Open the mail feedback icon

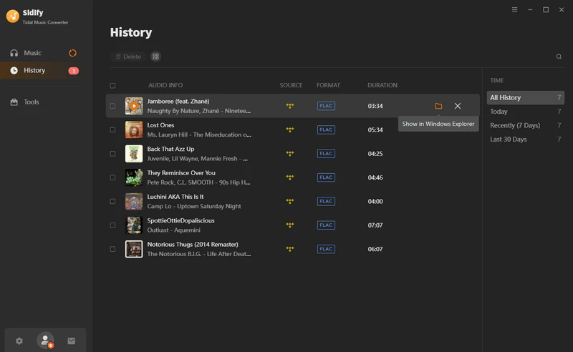point(71,341)
